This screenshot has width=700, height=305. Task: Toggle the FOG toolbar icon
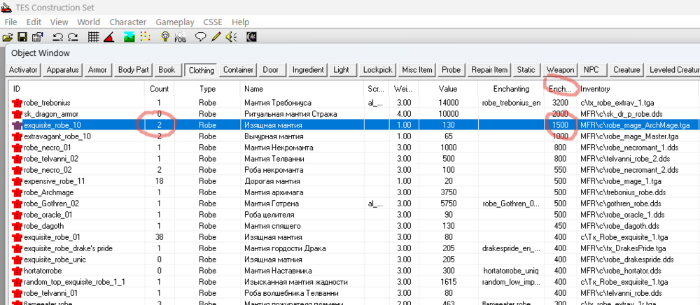(181, 36)
